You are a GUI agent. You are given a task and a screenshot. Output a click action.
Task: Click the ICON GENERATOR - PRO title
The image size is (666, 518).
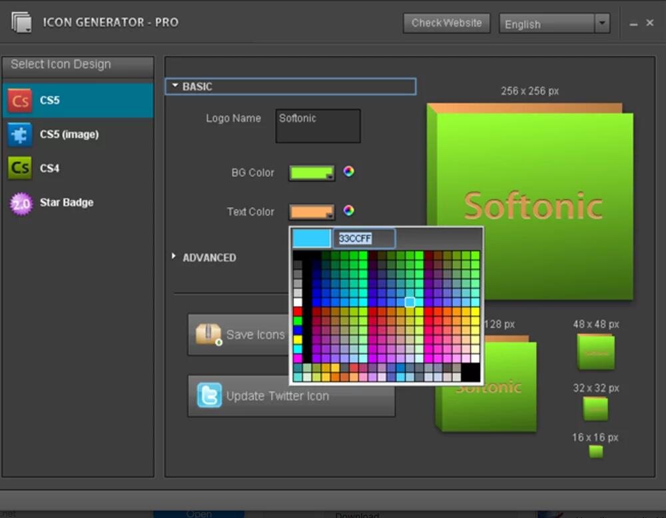click(111, 22)
